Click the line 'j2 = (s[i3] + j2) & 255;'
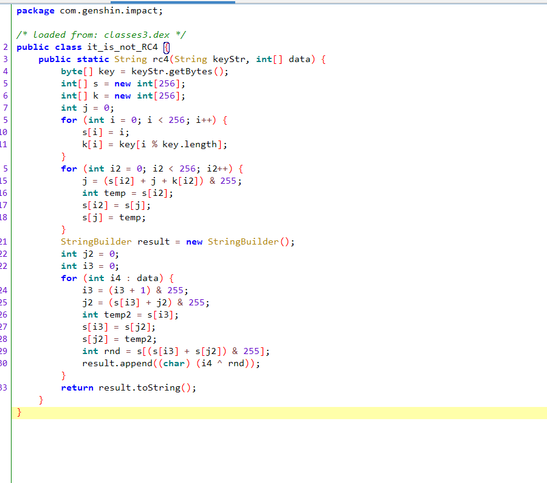547x483 pixels. pos(146,302)
